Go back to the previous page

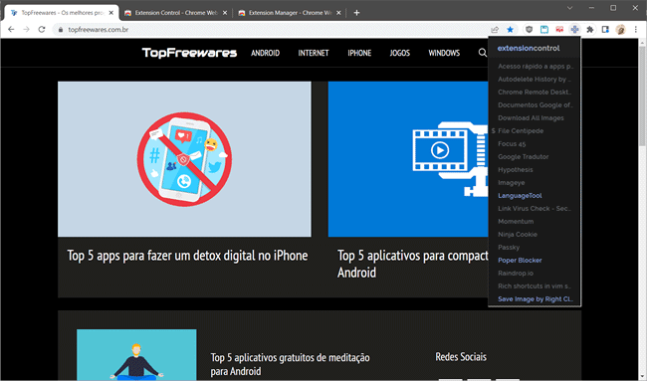pos(11,29)
